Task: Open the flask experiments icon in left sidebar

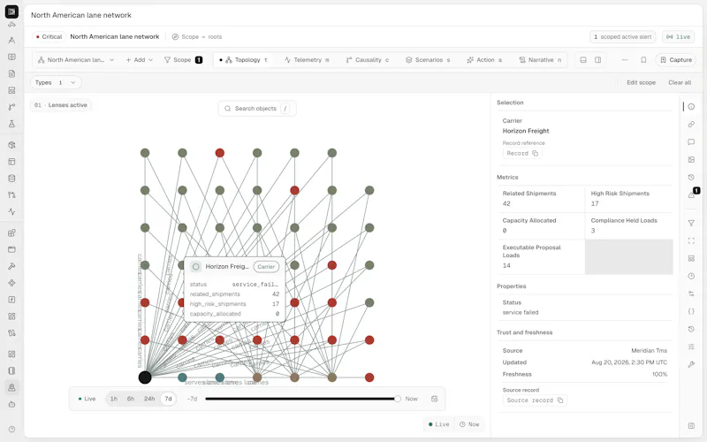Action: point(11,124)
